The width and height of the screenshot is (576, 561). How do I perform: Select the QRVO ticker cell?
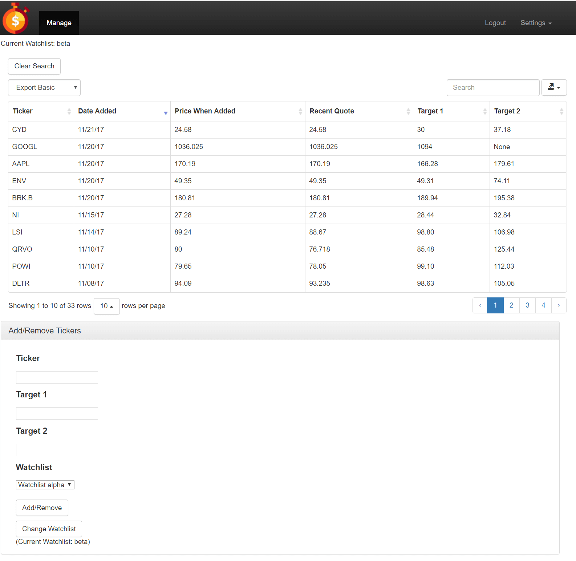click(x=41, y=249)
